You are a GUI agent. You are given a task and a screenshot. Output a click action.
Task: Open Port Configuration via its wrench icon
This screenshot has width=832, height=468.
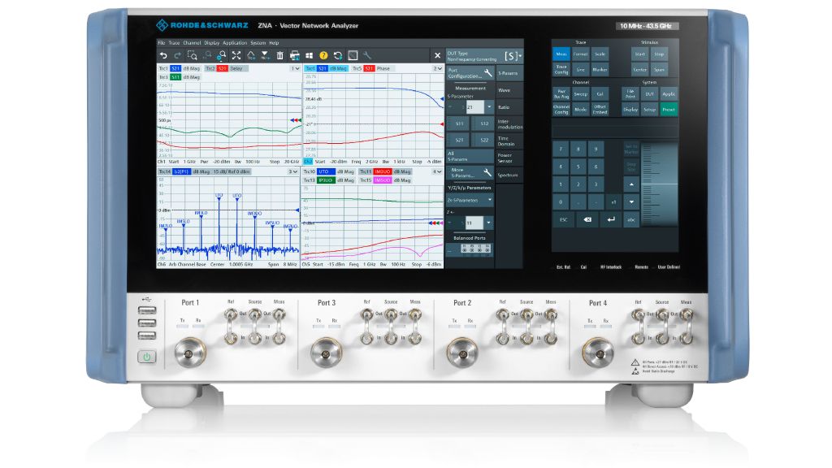click(487, 71)
